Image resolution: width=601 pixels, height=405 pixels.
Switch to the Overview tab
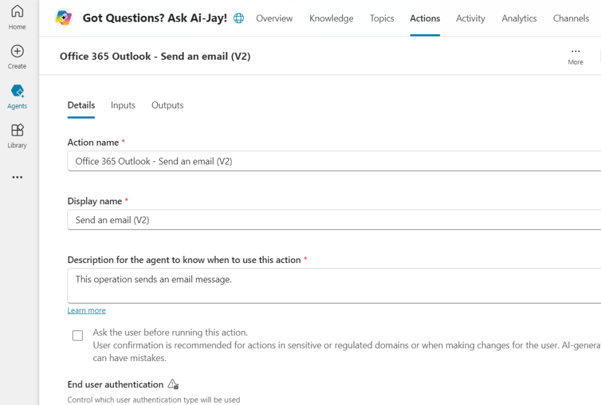point(274,18)
